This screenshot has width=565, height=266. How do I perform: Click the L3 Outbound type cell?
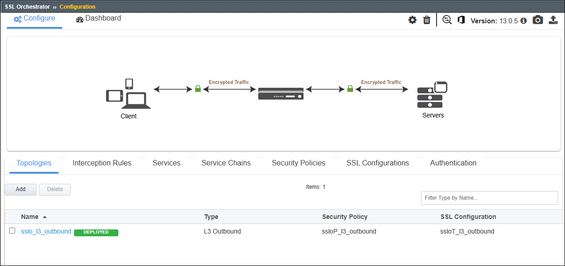coord(222,232)
